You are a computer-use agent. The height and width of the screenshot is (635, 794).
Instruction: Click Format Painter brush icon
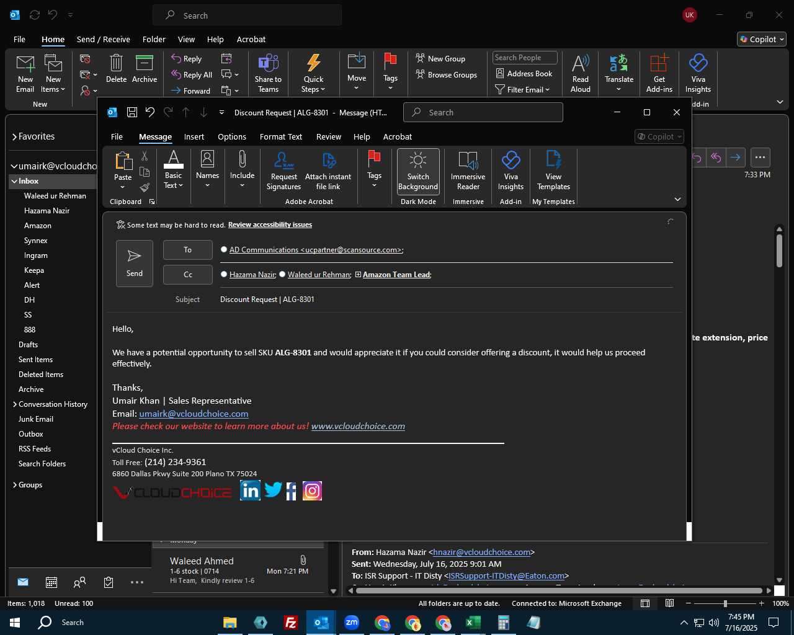tap(145, 187)
